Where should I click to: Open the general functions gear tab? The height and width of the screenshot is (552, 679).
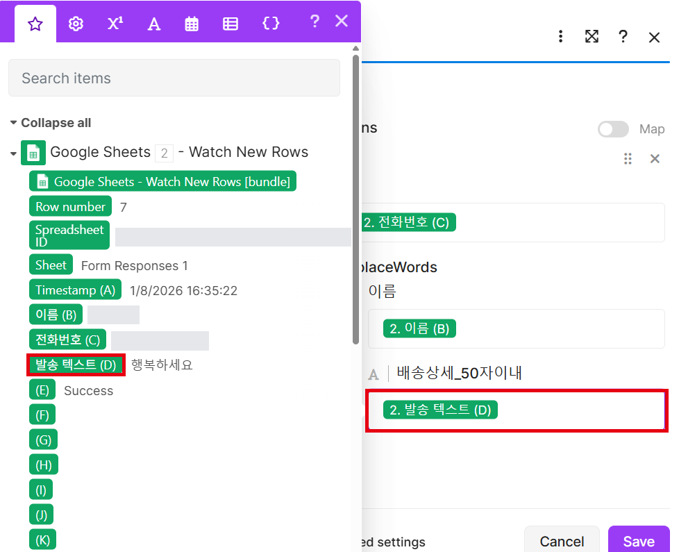(x=76, y=24)
